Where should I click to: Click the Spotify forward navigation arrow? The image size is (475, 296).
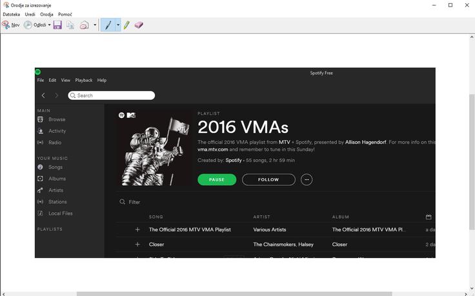56,95
